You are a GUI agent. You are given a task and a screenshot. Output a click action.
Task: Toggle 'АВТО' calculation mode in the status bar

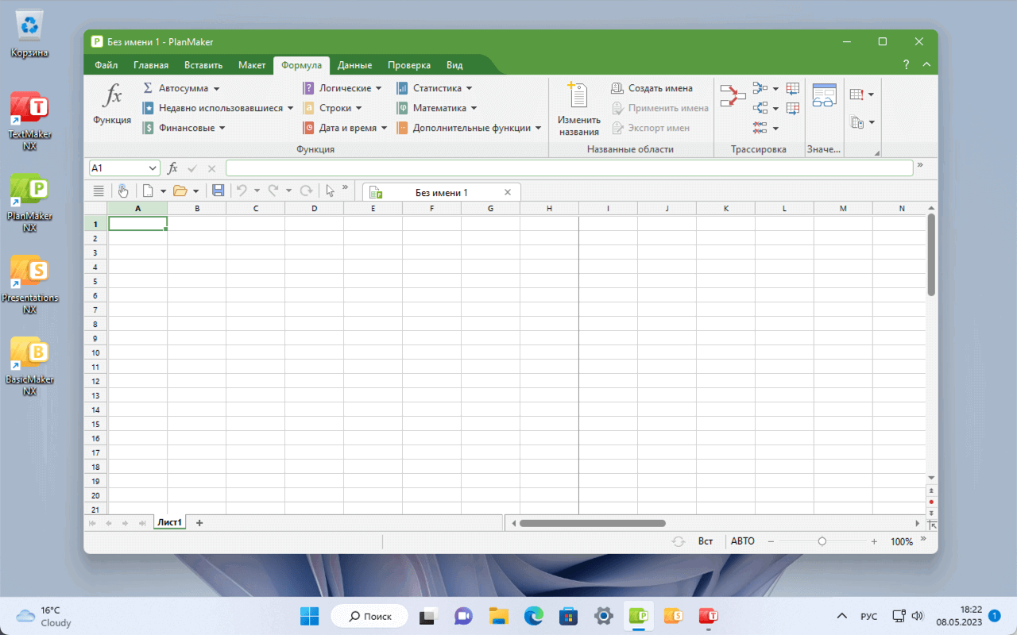click(742, 541)
